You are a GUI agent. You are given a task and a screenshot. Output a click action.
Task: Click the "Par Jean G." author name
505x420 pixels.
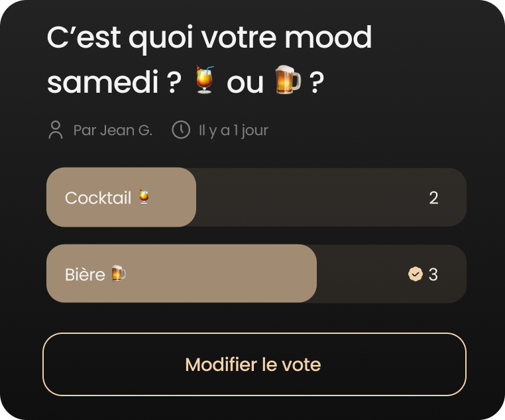pos(113,131)
